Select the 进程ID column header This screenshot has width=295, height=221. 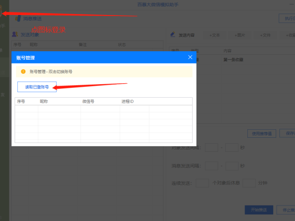click(128, 102)
